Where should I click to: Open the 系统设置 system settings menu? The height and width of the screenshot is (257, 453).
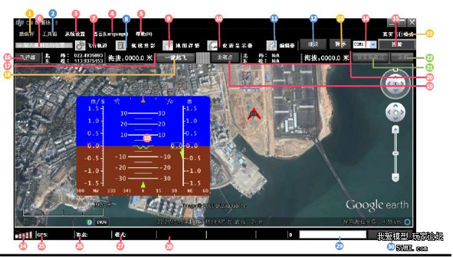(x=75, y=34)
